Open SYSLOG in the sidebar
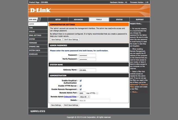 tap(38, 32)
